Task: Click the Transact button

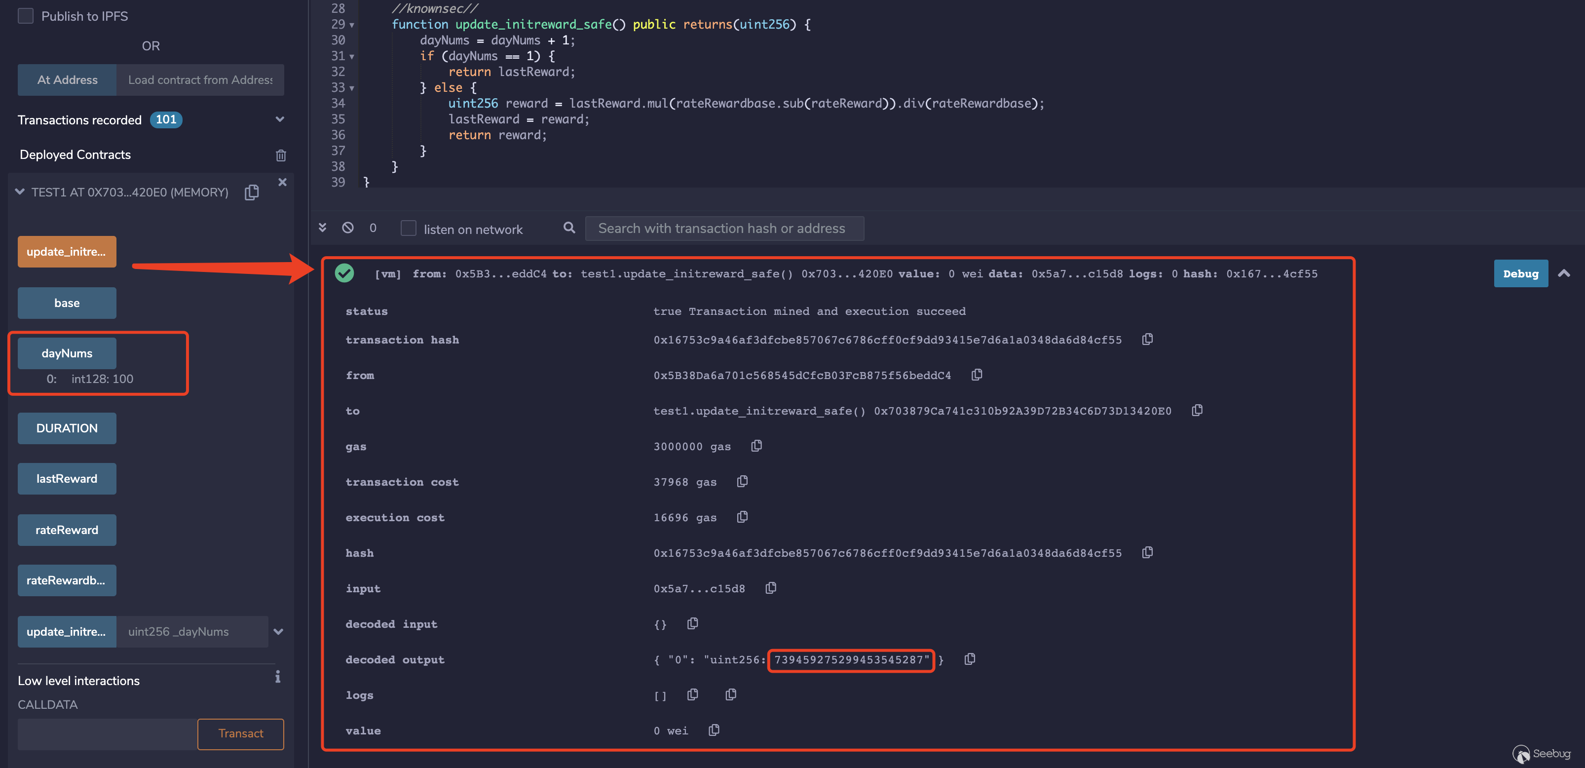Action: coord(241,733)
